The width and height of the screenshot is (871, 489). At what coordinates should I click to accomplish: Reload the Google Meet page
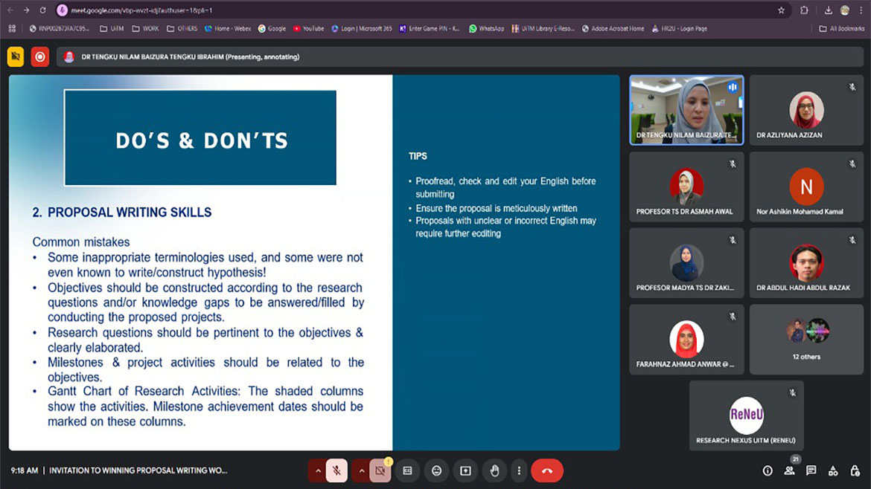(x=42, y=10)
